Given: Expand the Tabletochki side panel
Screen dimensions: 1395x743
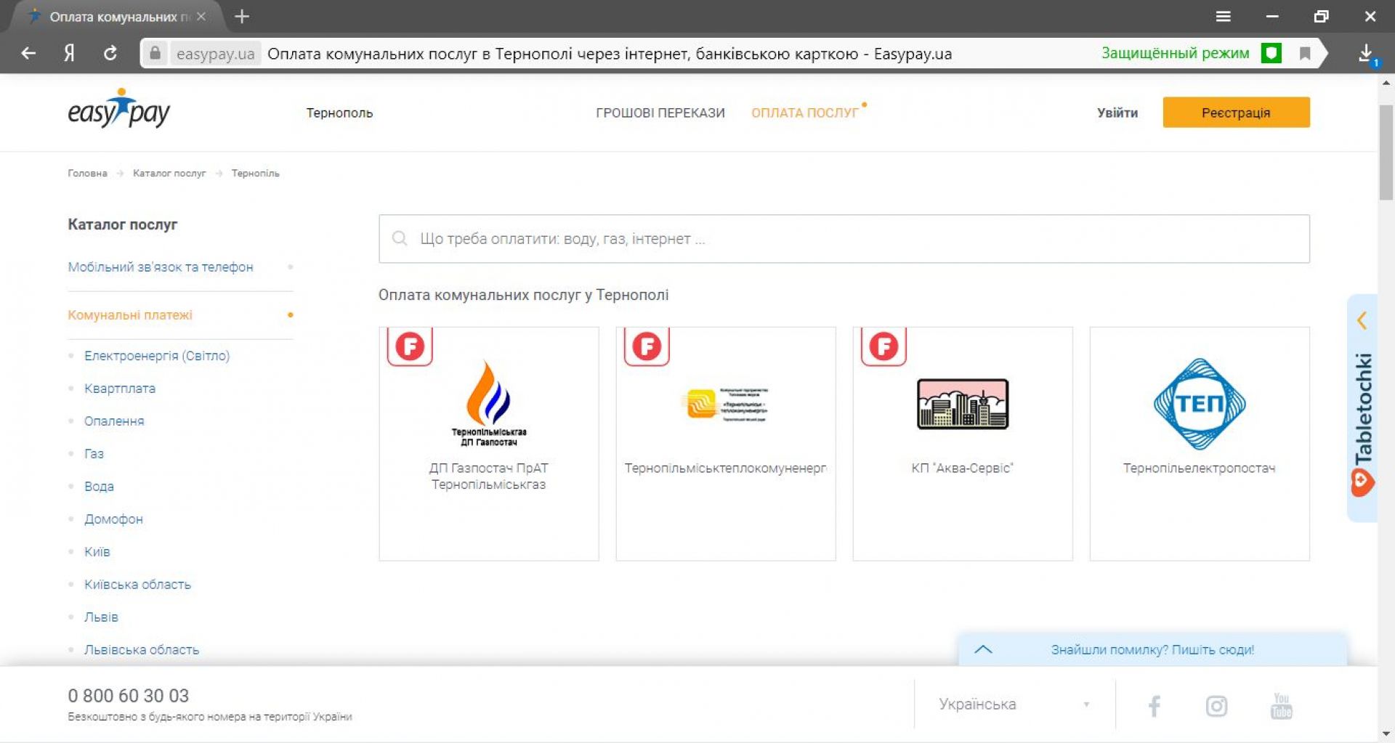Looking at the screenshot, I should [1362, 320].
